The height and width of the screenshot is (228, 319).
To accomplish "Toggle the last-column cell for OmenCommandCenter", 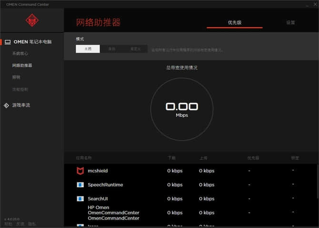I will tap(293, 212).
